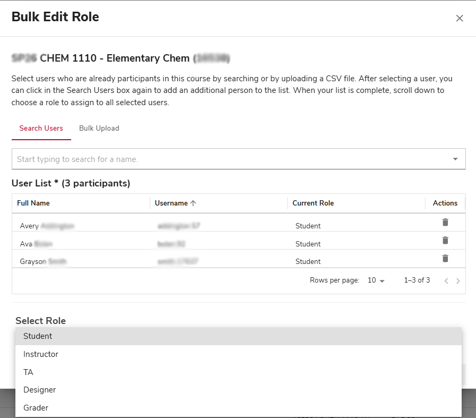Click the Ava row name cell
This screenshot has width=476, height=418.
tap(36, 244)
